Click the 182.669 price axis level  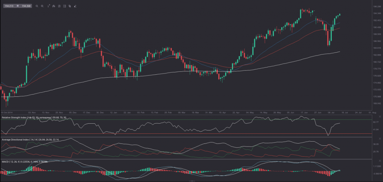click(377, 55)
